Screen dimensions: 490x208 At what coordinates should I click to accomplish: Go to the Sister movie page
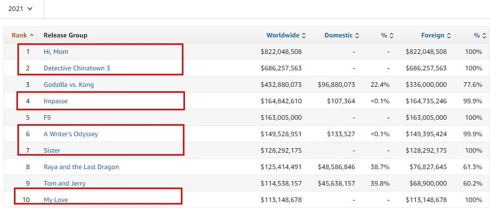52,151
